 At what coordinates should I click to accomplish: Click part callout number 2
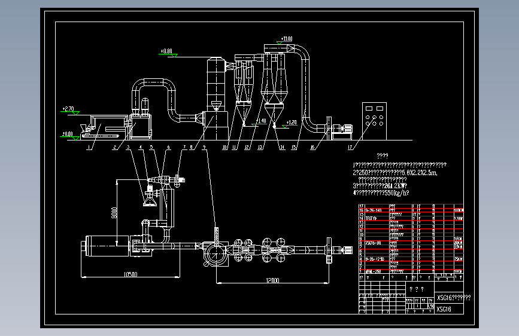pyautogui.click(x=115, y=147)
